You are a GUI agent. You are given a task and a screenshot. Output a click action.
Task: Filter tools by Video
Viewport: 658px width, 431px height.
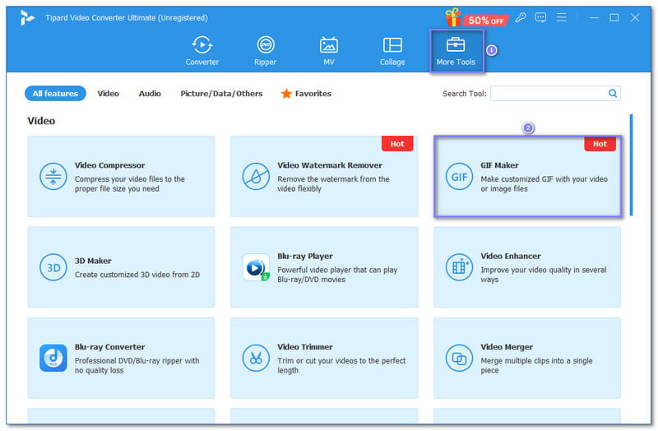109,94
